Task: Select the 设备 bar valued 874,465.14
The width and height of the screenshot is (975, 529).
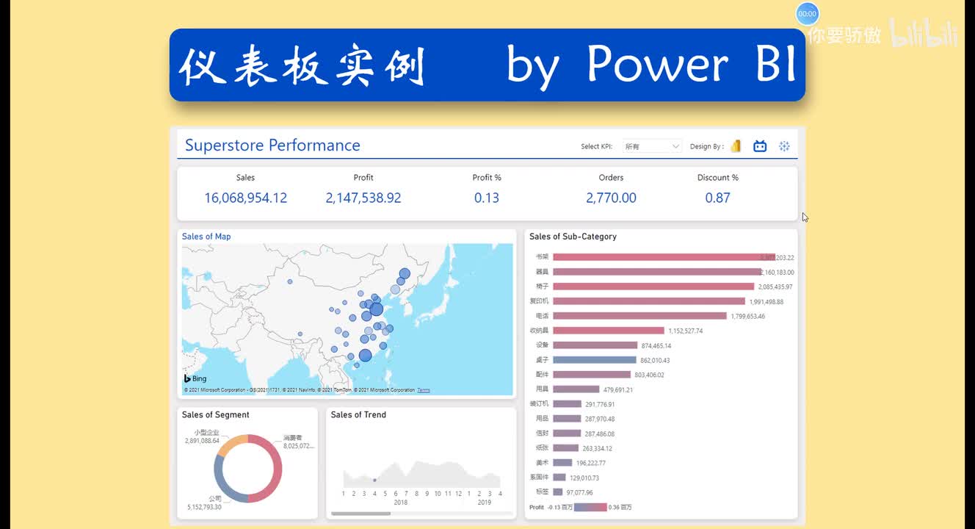Action: (595, 345)
